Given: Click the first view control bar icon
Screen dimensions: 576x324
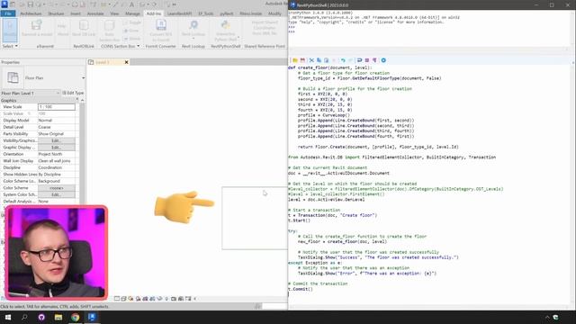Looking at the screenshot, I should (x=117, y=299).
